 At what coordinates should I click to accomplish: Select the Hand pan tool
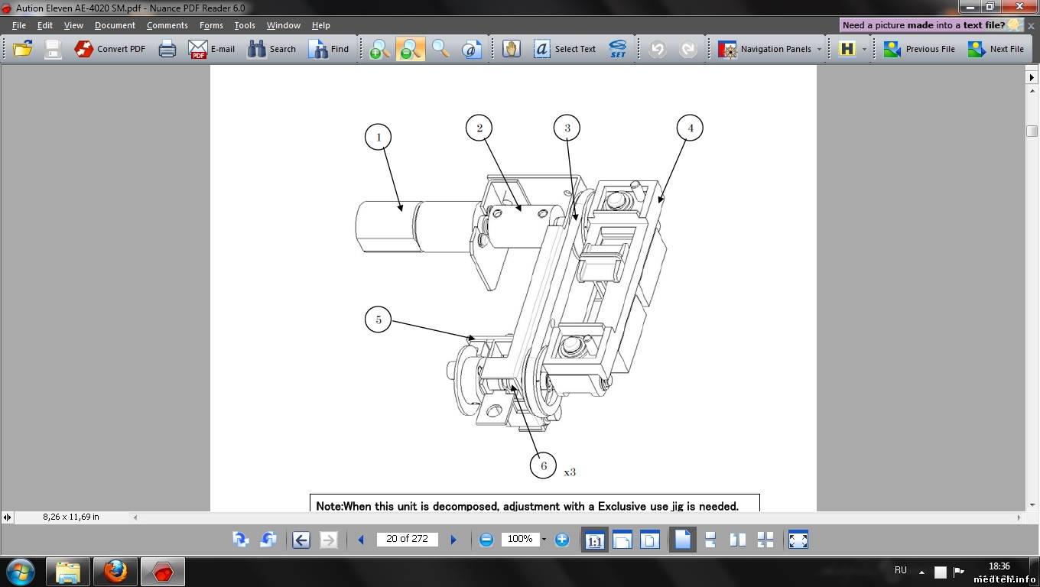tap(511, 49)
